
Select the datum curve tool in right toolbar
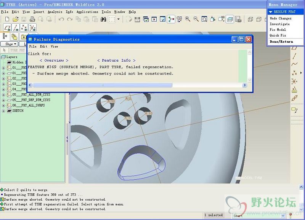tap(294, 64)
